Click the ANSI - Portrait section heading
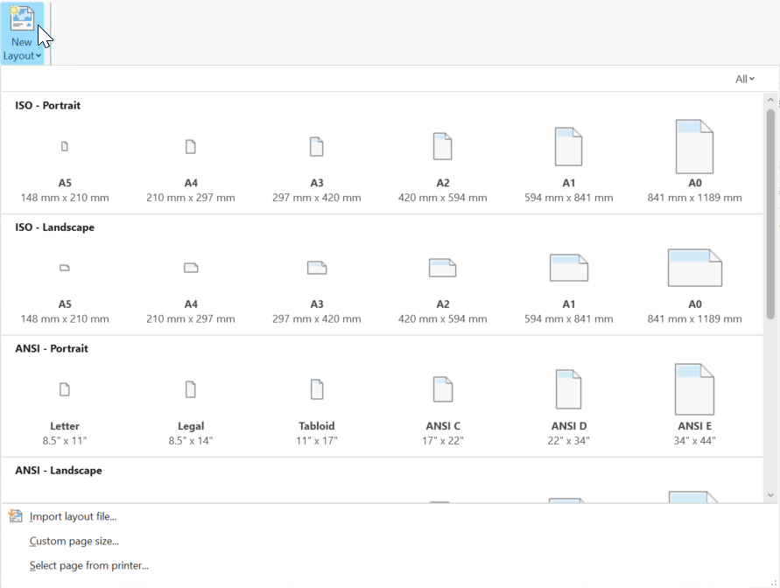Image resolution: width=780 pixels, height=588 pixels. click(52, 348)
